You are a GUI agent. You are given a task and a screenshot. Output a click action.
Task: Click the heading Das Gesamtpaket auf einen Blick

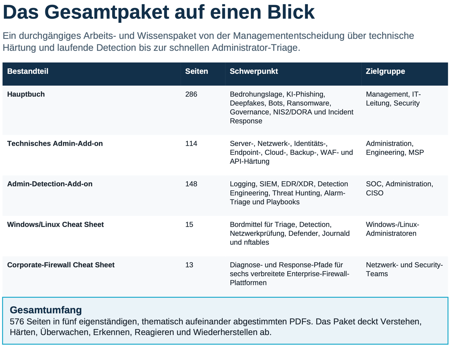[159, 12]
